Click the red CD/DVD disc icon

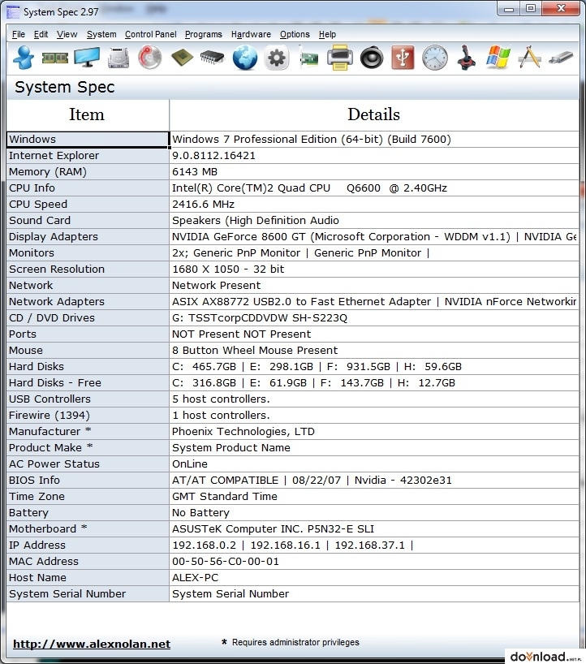click(150, 58)
